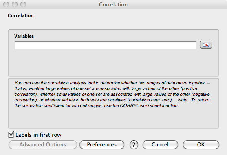227x155 pixels.
Task: Open the Preferences button
Action: click(x=102, y=144)
